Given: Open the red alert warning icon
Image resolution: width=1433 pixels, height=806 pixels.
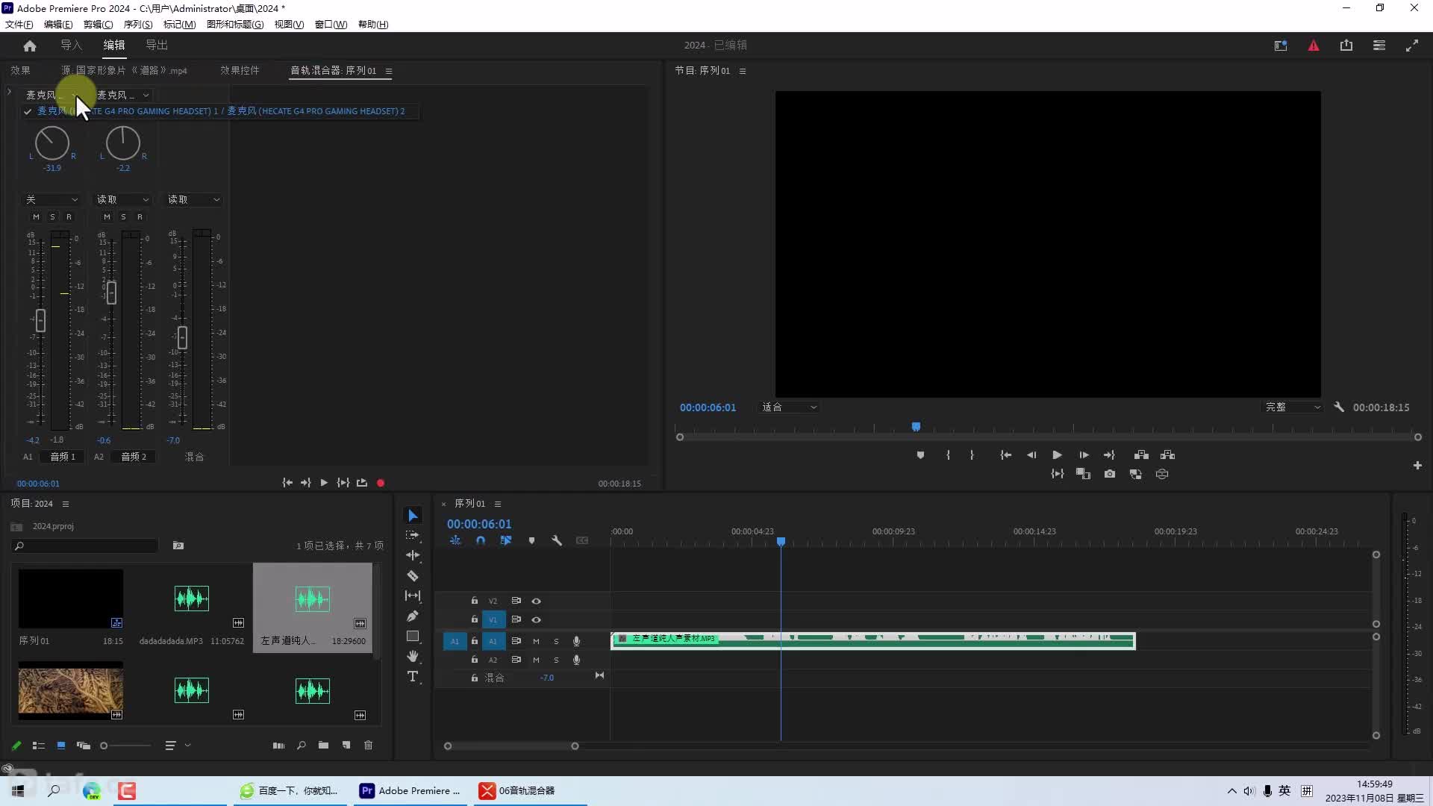Looking at the screenshot, I should pyautogui.click(x=1314, y=46).
